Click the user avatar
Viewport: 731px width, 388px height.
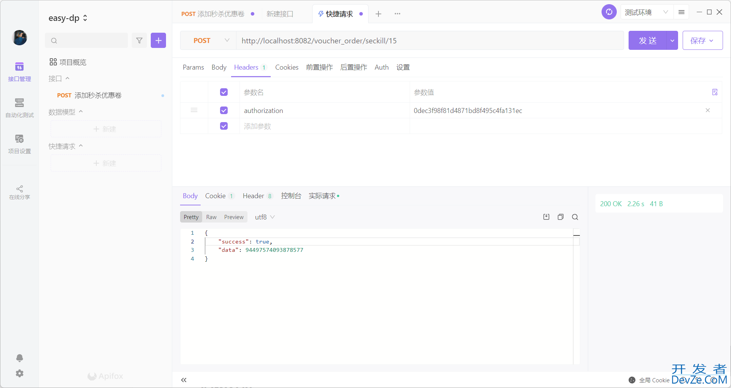19,38
